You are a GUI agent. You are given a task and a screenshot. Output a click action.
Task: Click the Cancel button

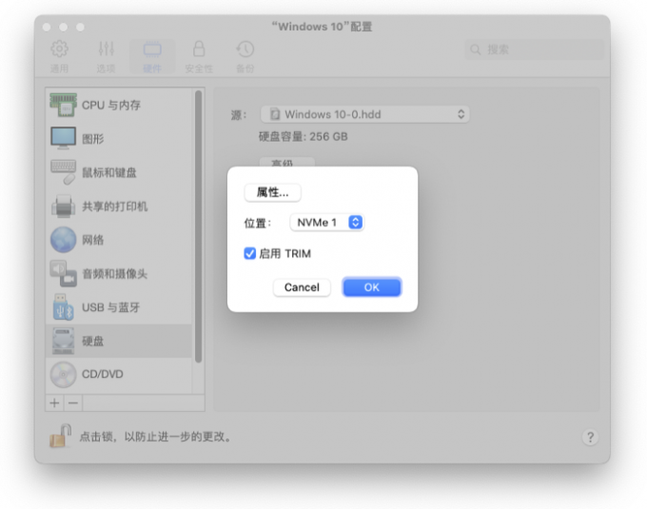click(302, 287)
